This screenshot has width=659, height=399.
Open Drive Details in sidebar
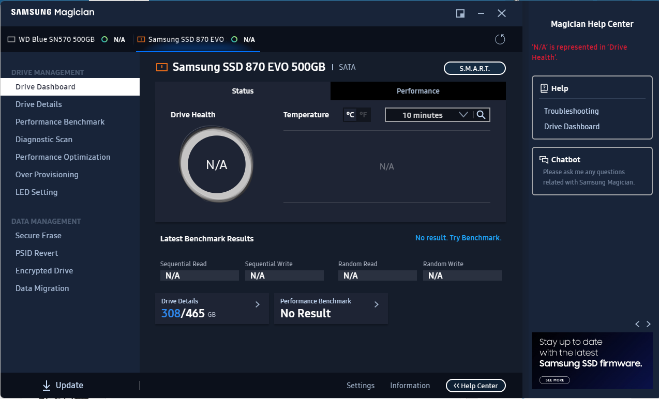coord(70,104)
